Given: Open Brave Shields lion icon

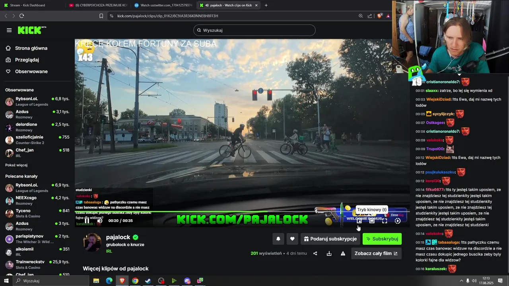Looking at the screenshot, I should coord(379,16).
